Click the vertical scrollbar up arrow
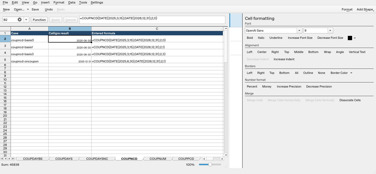The image size is (376, 174). [x=226, y=28]
